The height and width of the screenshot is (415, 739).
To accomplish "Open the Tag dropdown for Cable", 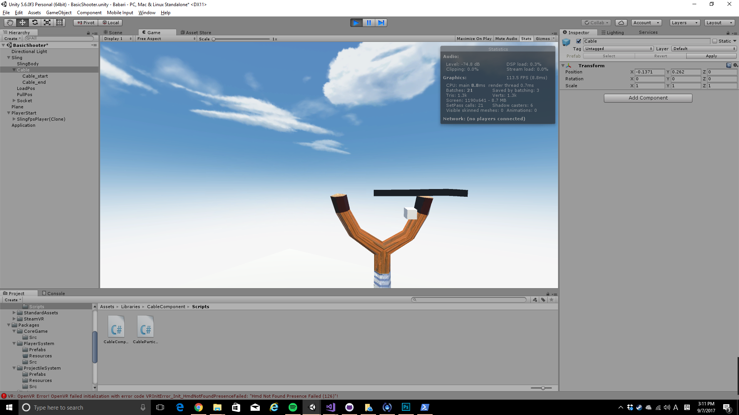I will pyautogui.click(x=618, y=48).
